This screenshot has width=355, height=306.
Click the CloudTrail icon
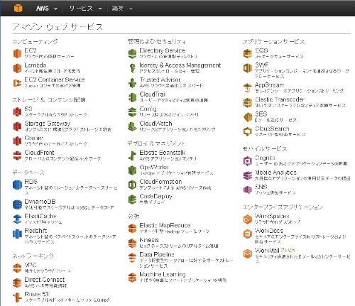pos(132,97)
